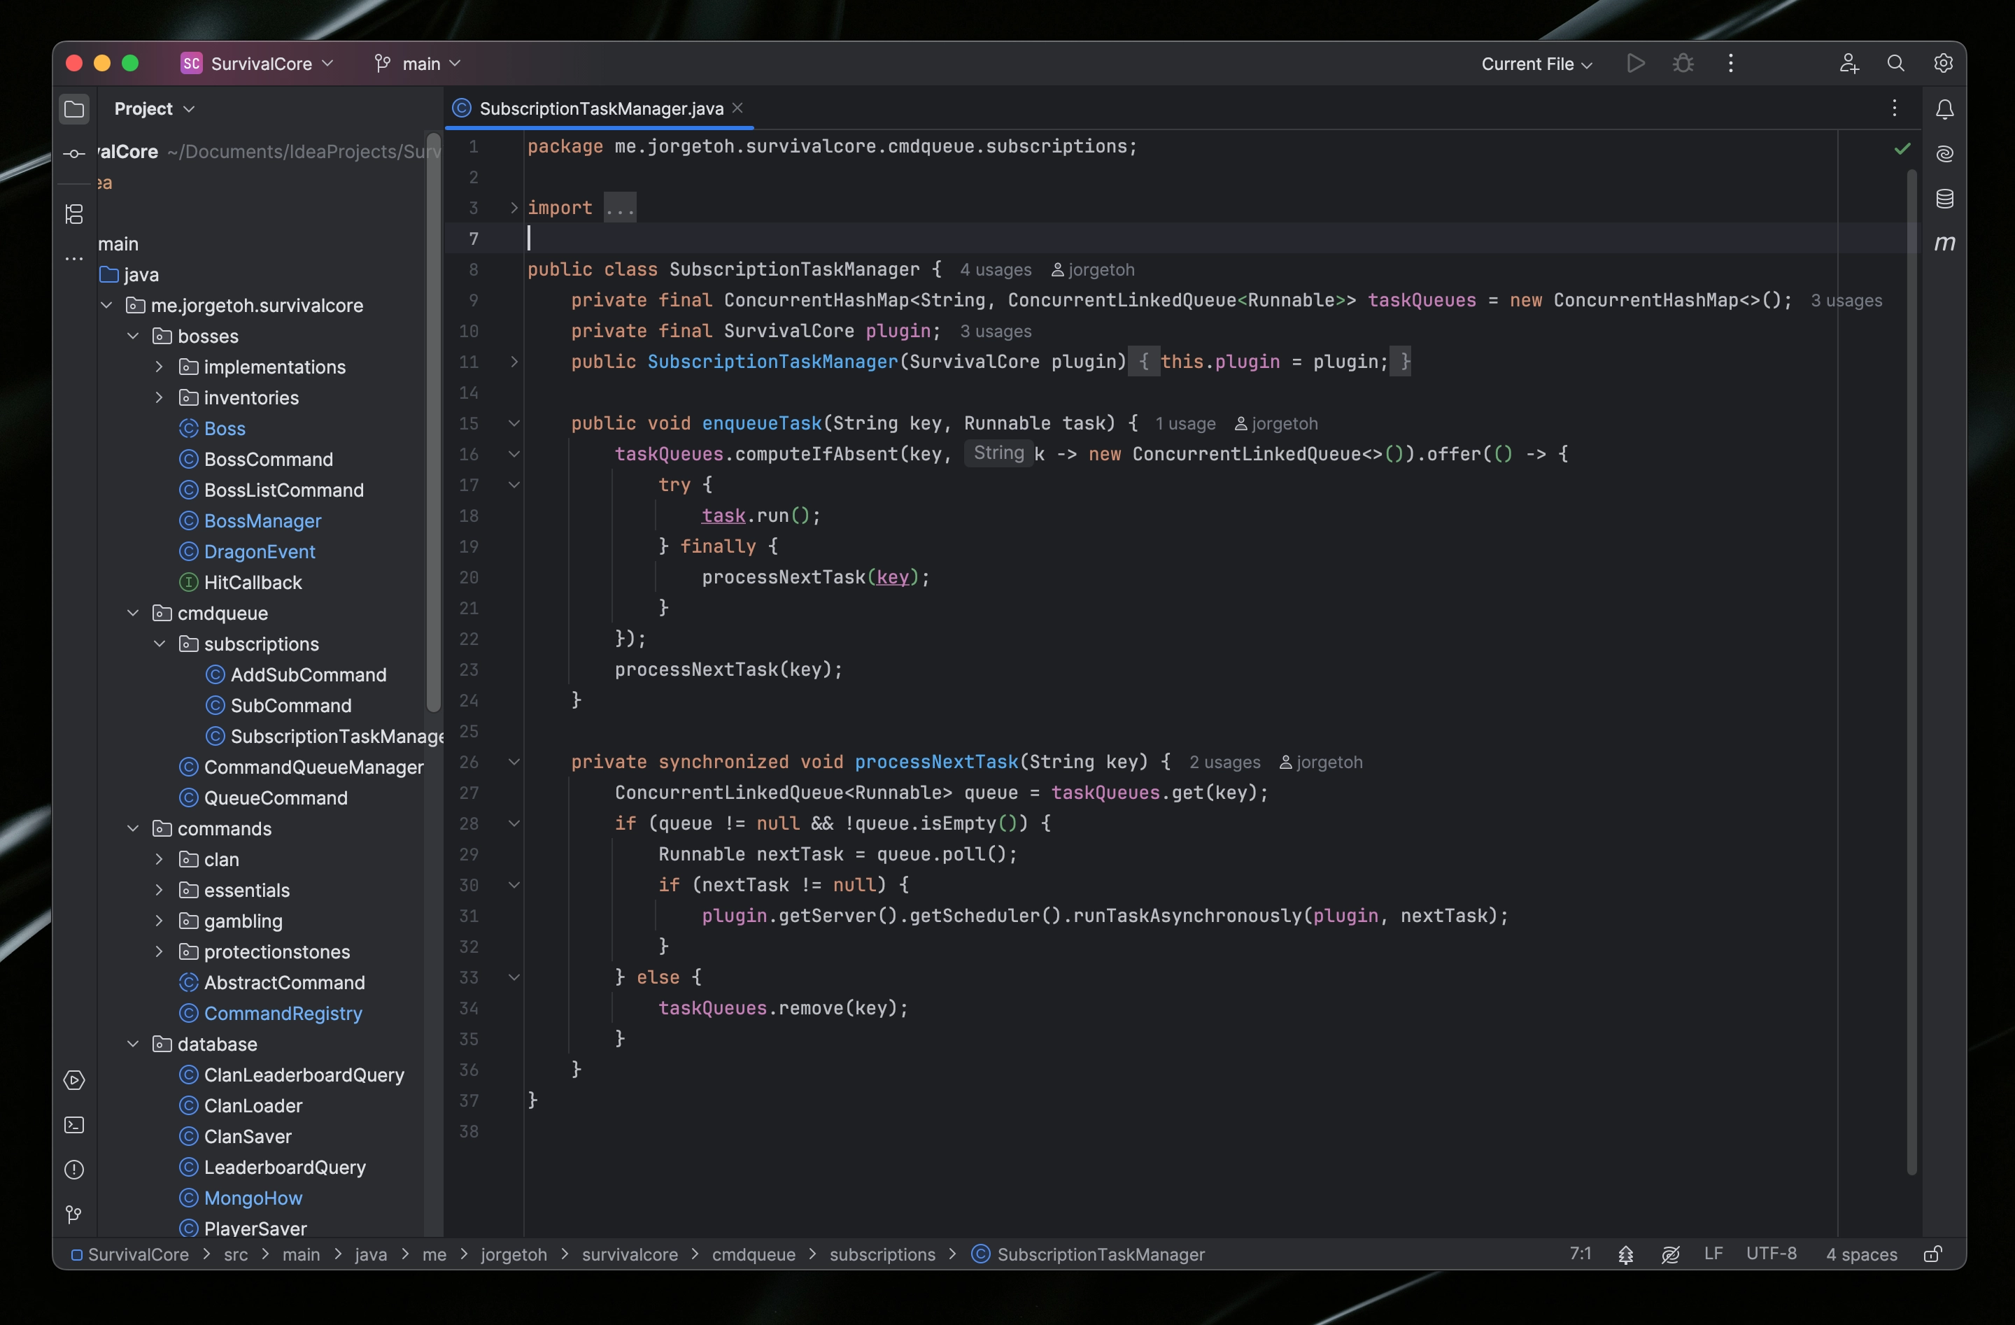Run the current file with play icon
This screenshot has width=2015, height=1325.
(x=1636, y=64)
